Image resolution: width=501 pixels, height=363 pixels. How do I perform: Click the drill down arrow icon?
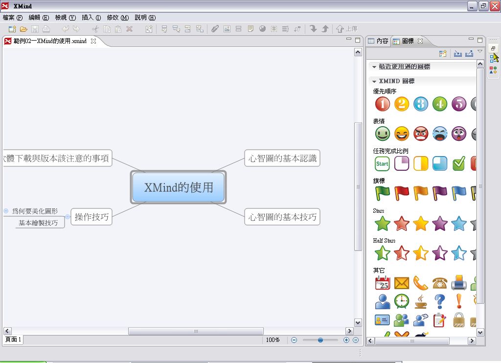point(313,29)
